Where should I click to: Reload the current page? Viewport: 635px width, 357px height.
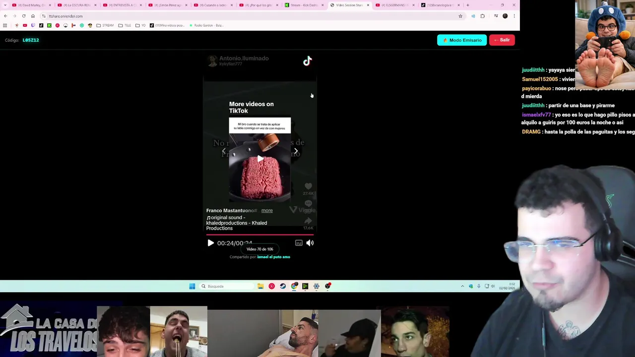point(24,16)
